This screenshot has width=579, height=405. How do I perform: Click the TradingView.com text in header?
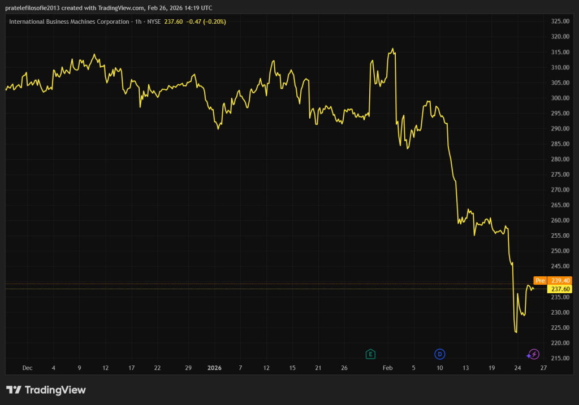[116, 7]
